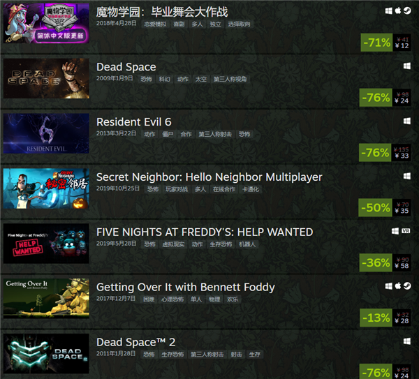Viewport: 419px width, 379px height.
Task: Click the VR badge on Five Nights at Freddy's
Action: tap(406, 231)
